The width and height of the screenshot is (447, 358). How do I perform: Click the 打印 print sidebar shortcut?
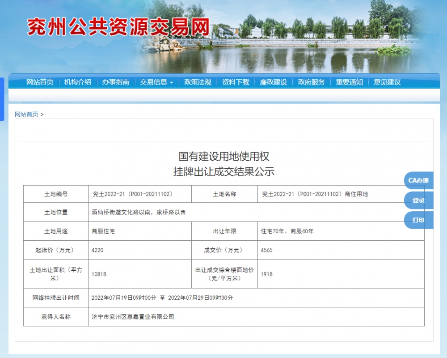coord(418,220)
